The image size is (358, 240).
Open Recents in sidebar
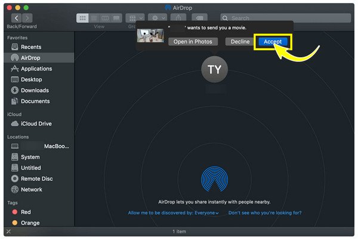pyautogui.click(x=39, y=47)
